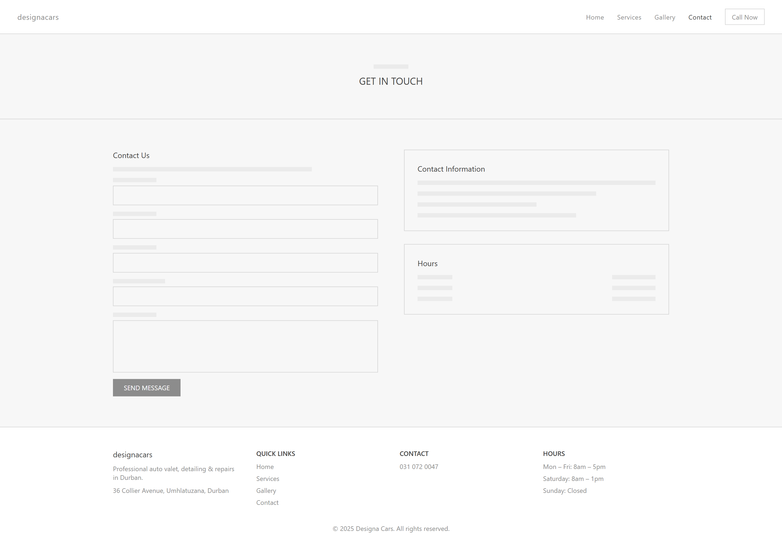Click inside the large message textarea

pyautogui.click(x=245, y=346)
